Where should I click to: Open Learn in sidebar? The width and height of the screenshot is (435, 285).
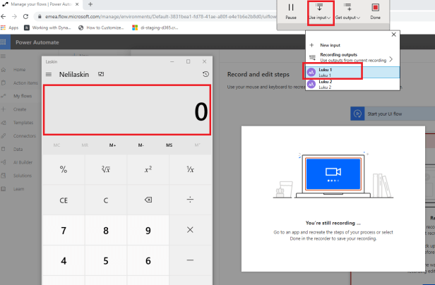18,189
